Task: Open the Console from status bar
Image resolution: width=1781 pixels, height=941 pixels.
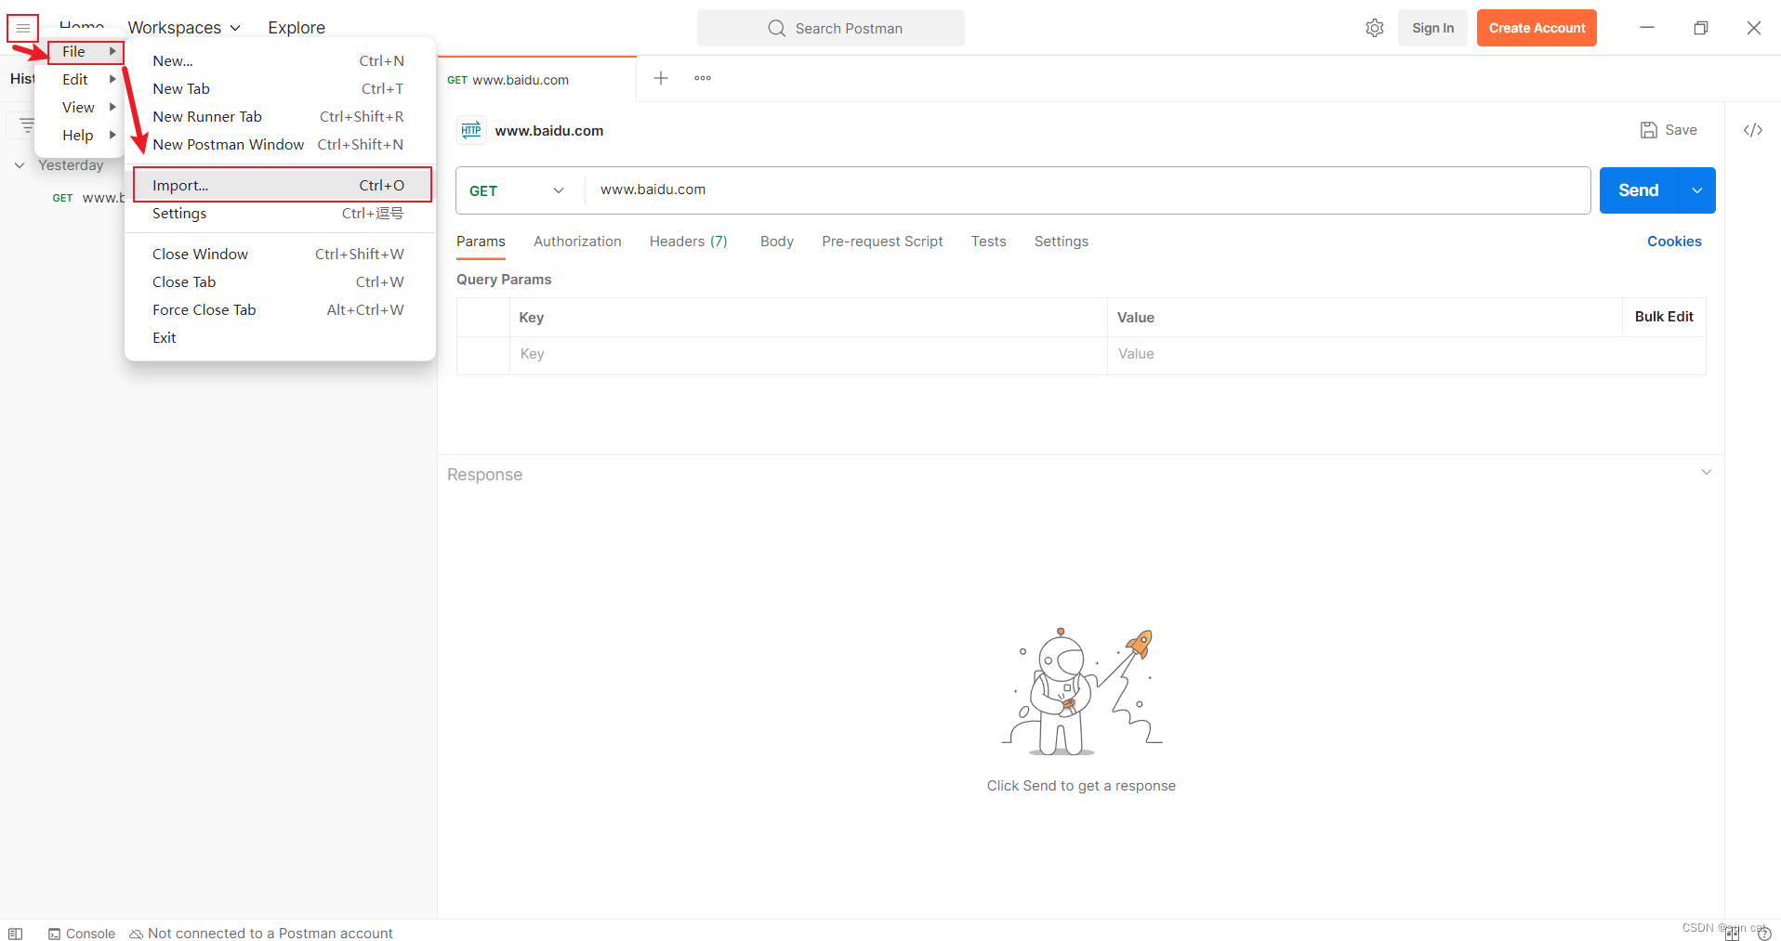Action: tap(82, 934)
